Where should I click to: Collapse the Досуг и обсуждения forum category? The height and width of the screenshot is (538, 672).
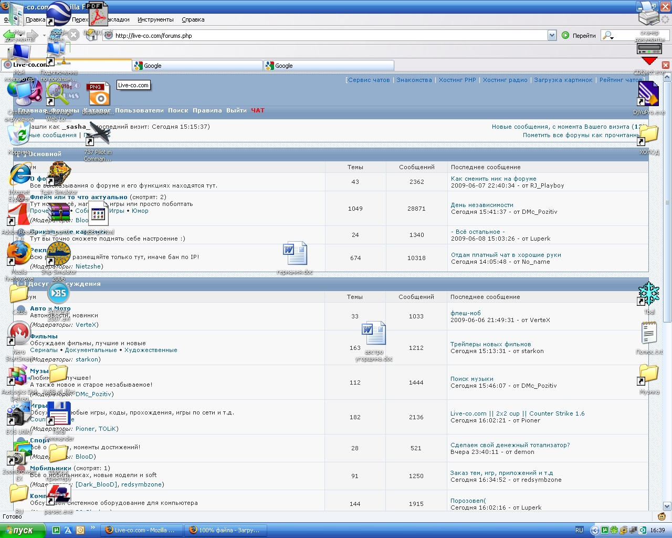(x=21, y=284)
